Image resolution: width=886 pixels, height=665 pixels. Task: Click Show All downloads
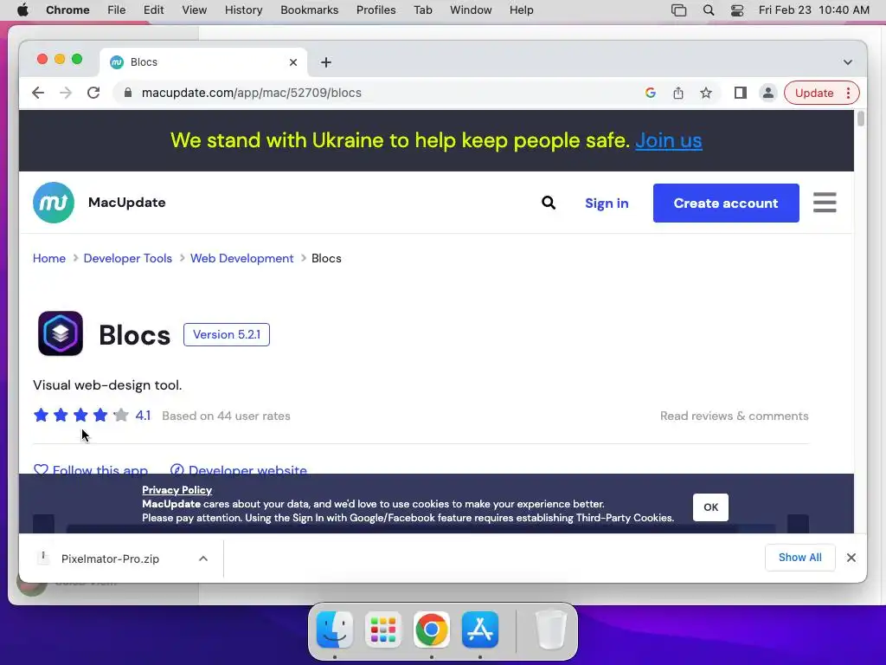(799, 558)
